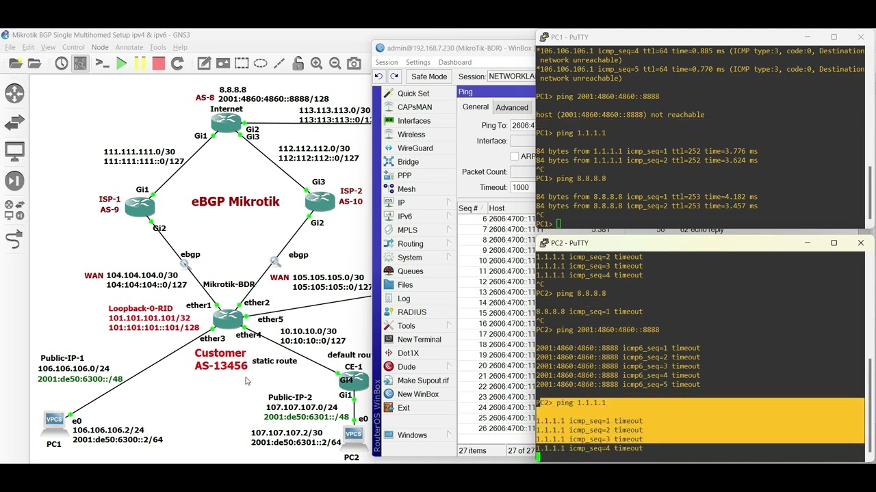The width and height of the screenshot is (876, 492).
Task: Sort ping results by Seq # column
Action: [x=471, y=208]
